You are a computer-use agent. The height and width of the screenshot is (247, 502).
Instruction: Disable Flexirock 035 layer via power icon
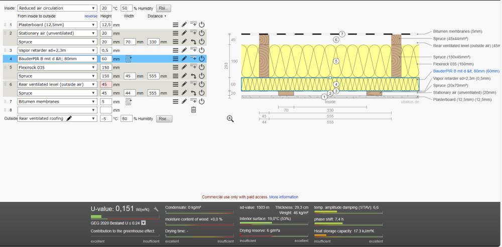[x=201, y=68]
